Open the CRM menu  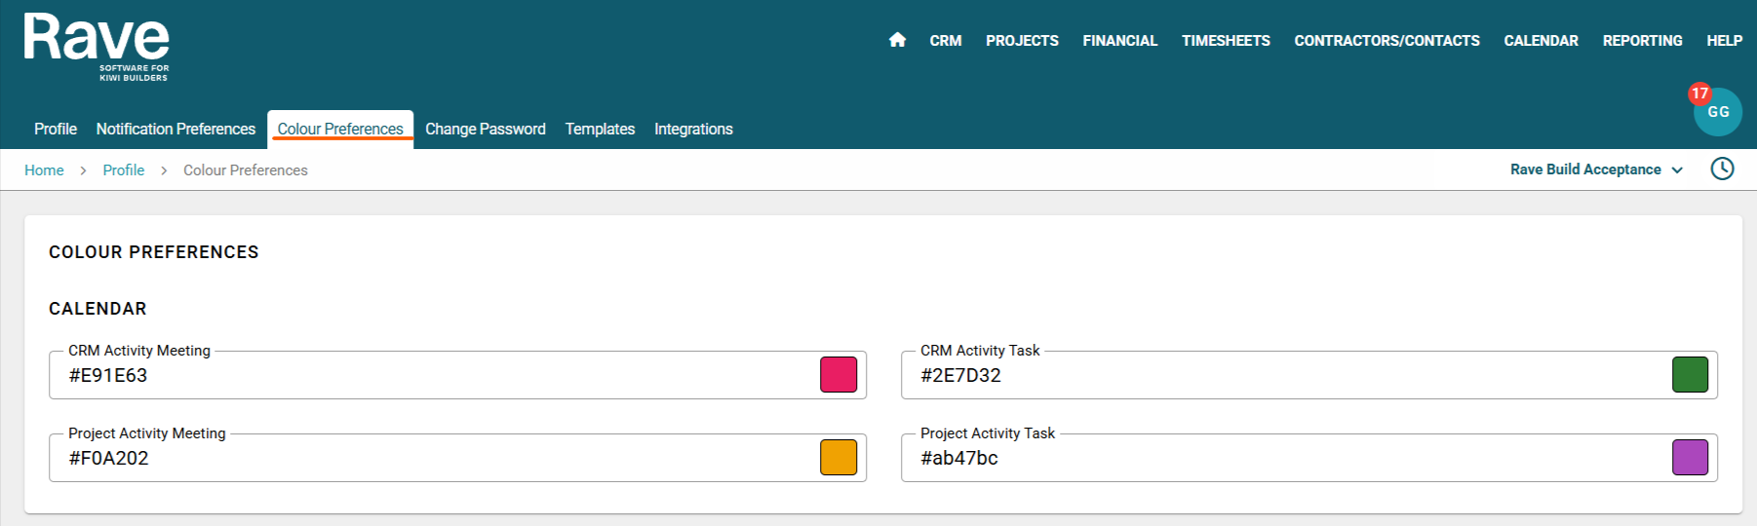[945, 41]
